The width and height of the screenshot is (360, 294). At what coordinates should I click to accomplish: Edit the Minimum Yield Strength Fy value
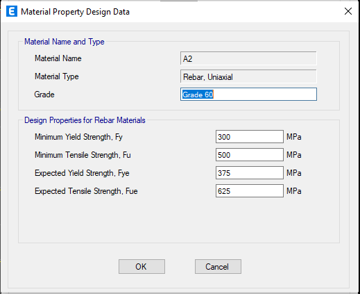250,137
